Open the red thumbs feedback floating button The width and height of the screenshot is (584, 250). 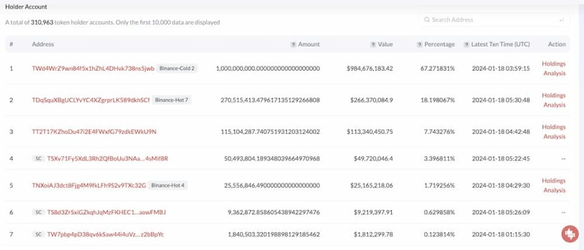tap(570, 234)
